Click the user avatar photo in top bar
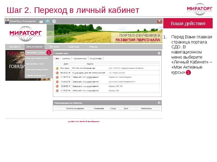 (x=7, y=21)
